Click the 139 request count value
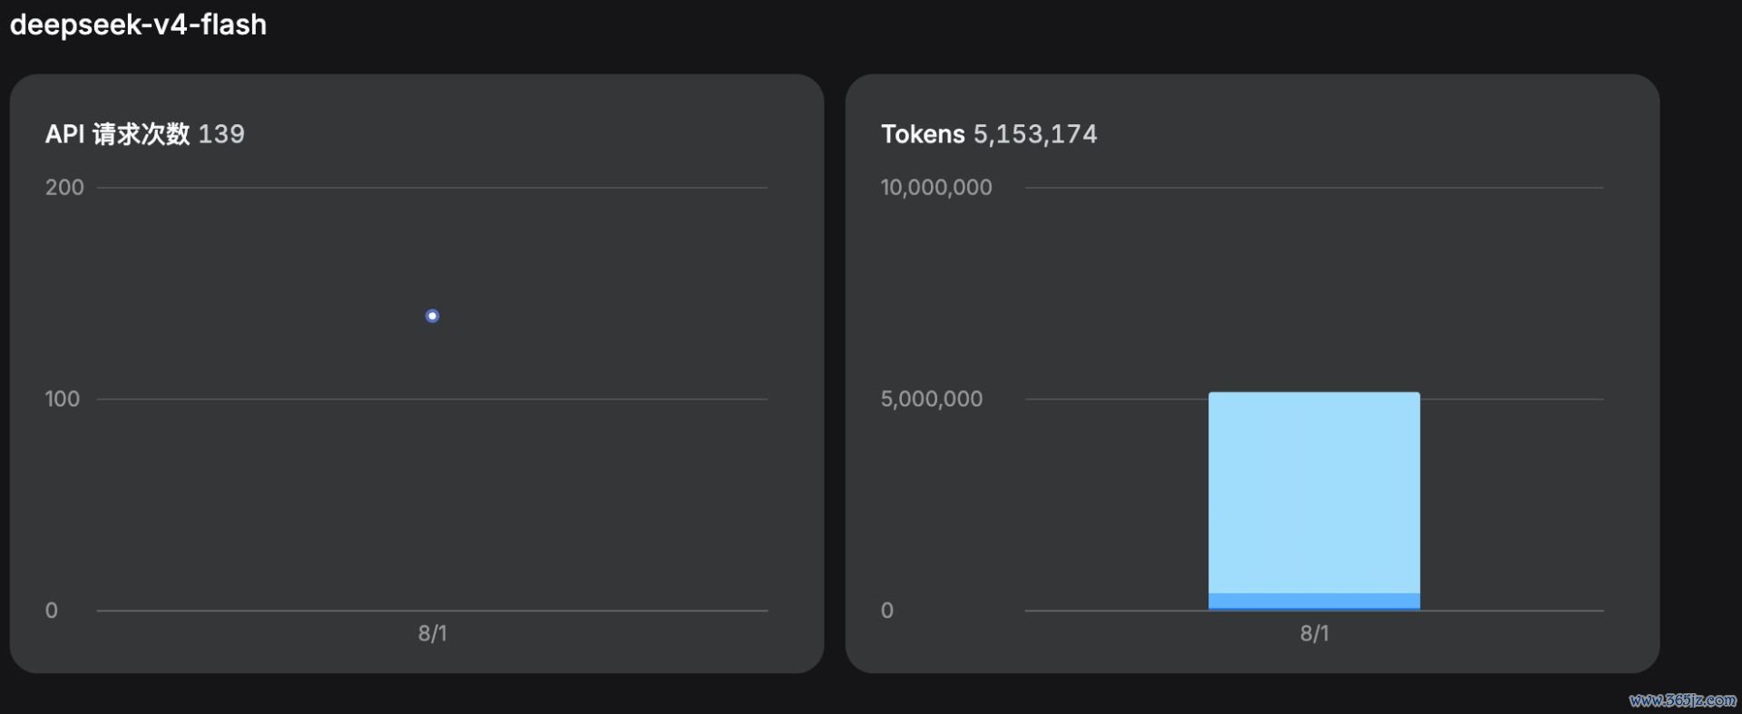Screen dimensions: 1742x714 pyautogui.click(x=221, y=134)
